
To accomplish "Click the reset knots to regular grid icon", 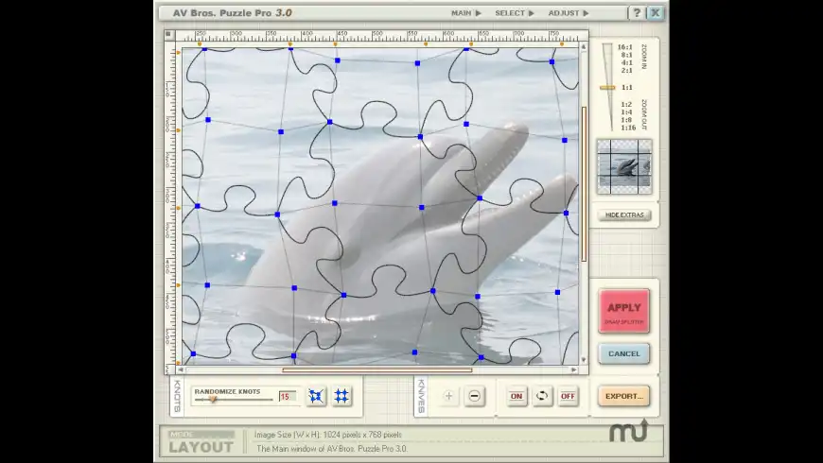I will click(341, 396).
